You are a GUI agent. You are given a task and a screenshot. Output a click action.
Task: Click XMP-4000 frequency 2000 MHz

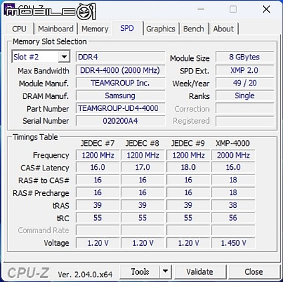click(x=233, y=155)
